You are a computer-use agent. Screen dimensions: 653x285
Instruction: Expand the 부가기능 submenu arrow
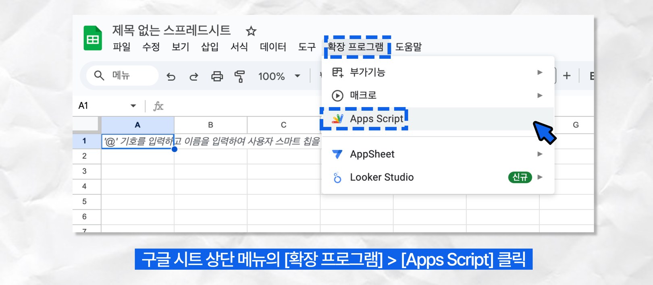click(x=540, y=72)
